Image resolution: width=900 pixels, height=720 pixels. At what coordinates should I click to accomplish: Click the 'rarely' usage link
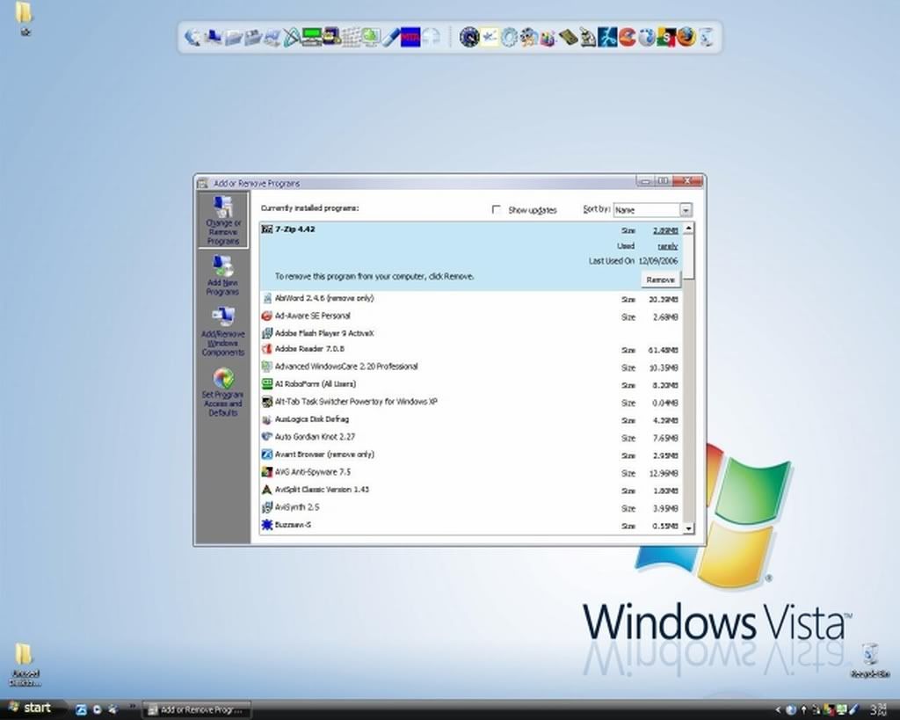[x=668, y=246]
